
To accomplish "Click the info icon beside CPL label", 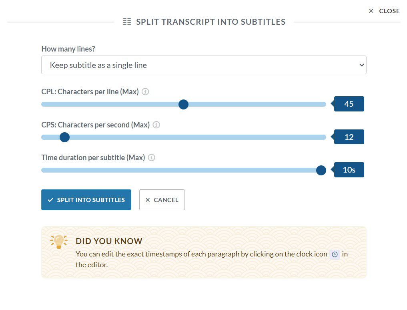I will (x=146, y=91).
